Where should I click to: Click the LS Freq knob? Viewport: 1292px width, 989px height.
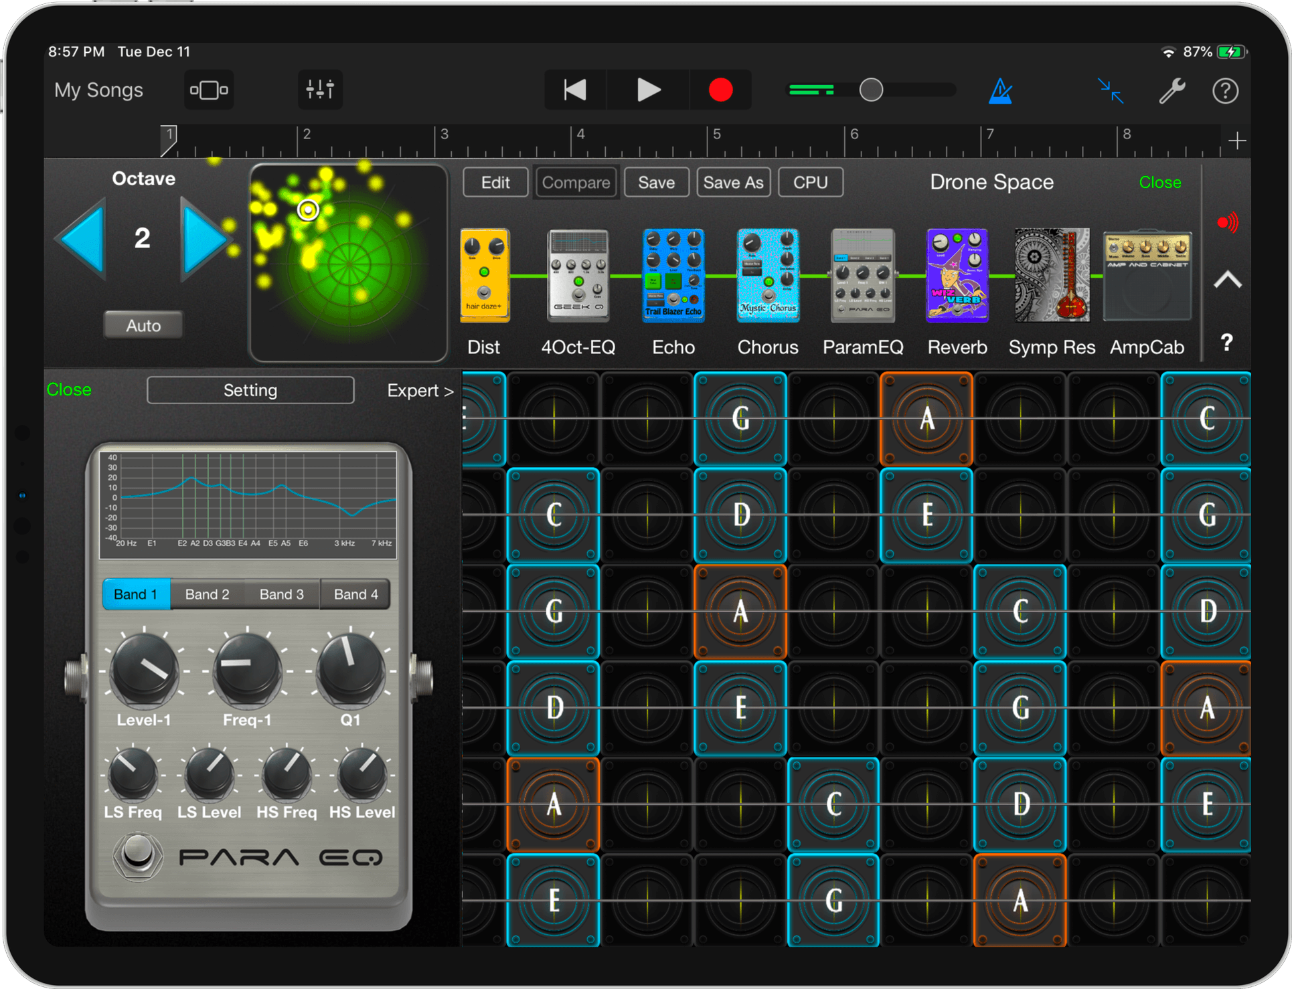[133, 775]
